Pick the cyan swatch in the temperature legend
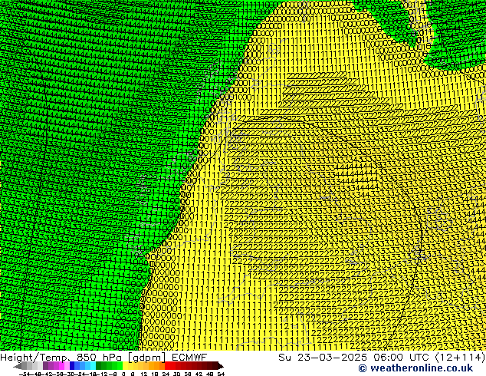The image size is (486, 376). click(93, 366)
